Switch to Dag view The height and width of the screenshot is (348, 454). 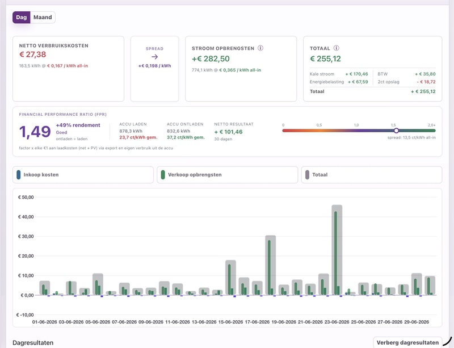click(22, 18)
